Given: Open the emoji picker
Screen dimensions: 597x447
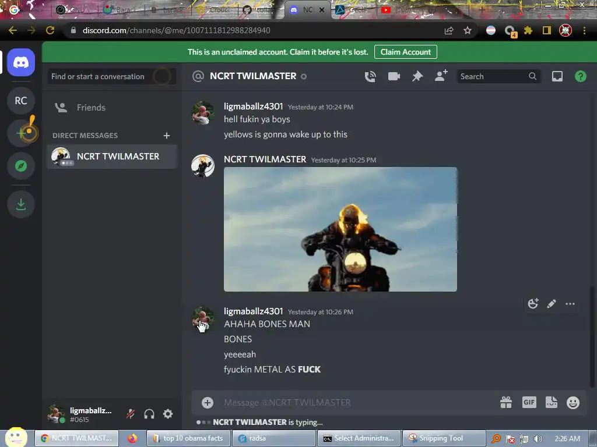Looking at the screenshot, I should 573,403.
